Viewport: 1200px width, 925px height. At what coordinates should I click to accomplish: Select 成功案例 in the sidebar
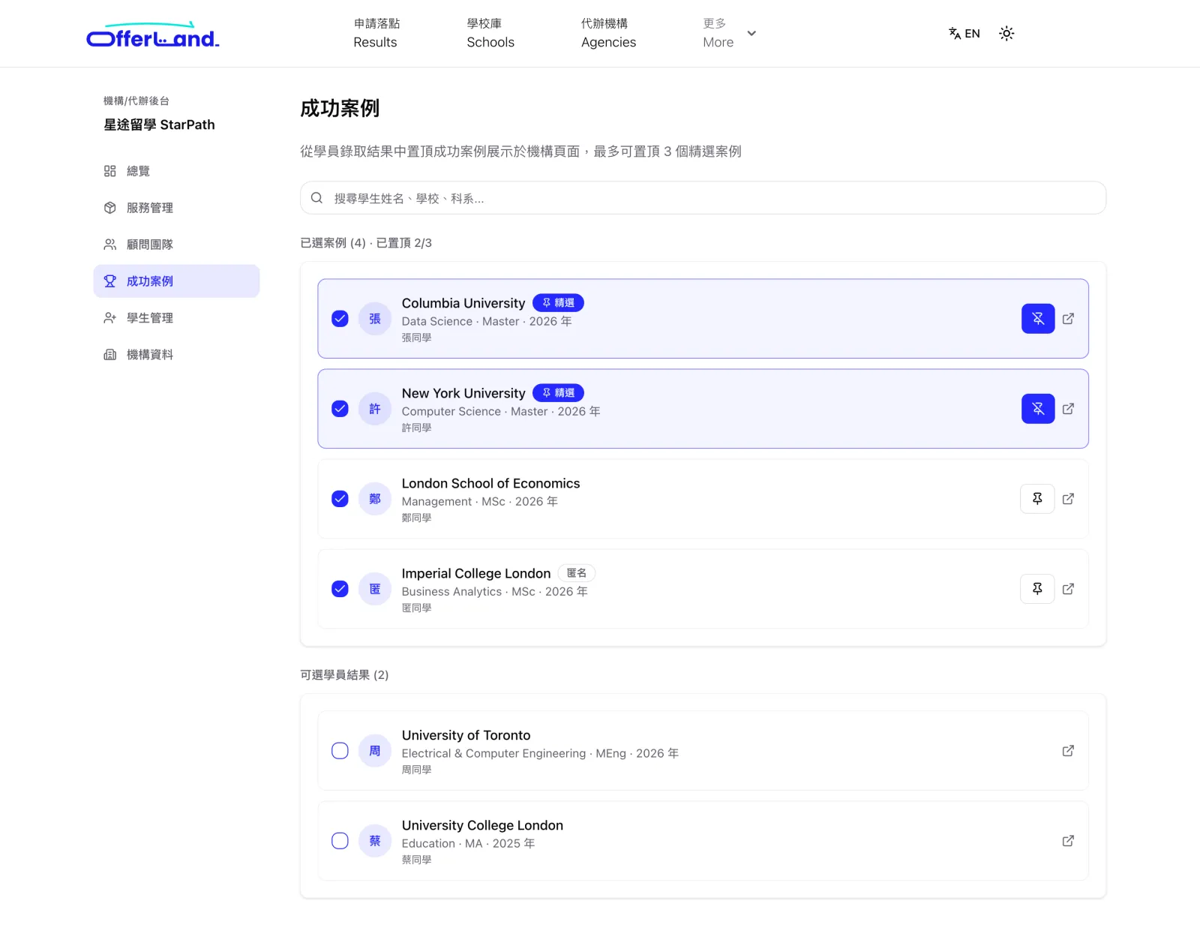click(x=176, y=281)
